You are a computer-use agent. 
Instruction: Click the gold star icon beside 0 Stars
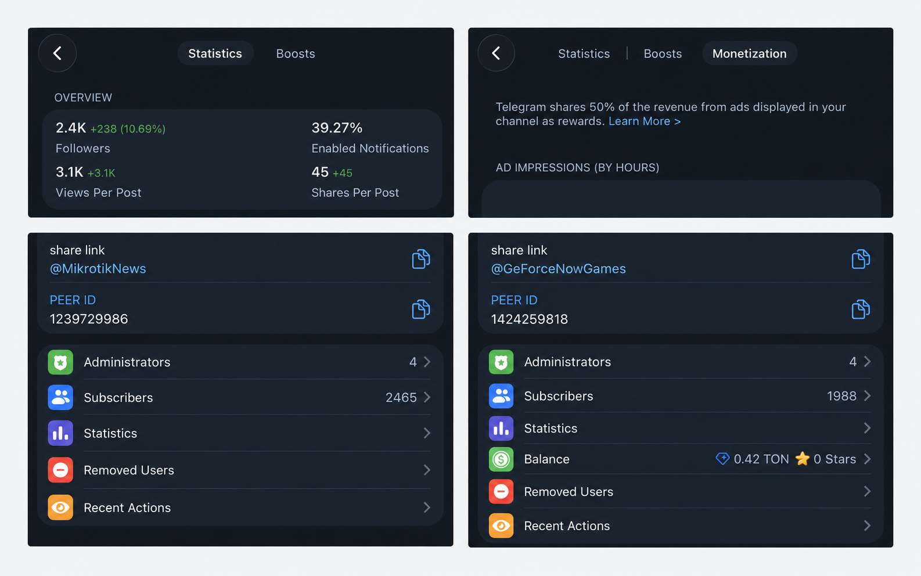point(803,459)
